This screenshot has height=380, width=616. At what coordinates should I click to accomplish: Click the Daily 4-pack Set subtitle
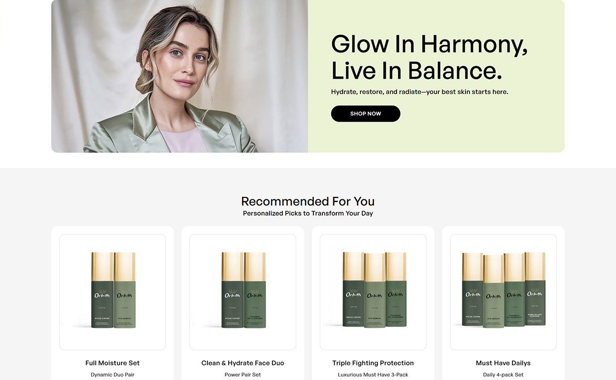[x=503, y=375]
